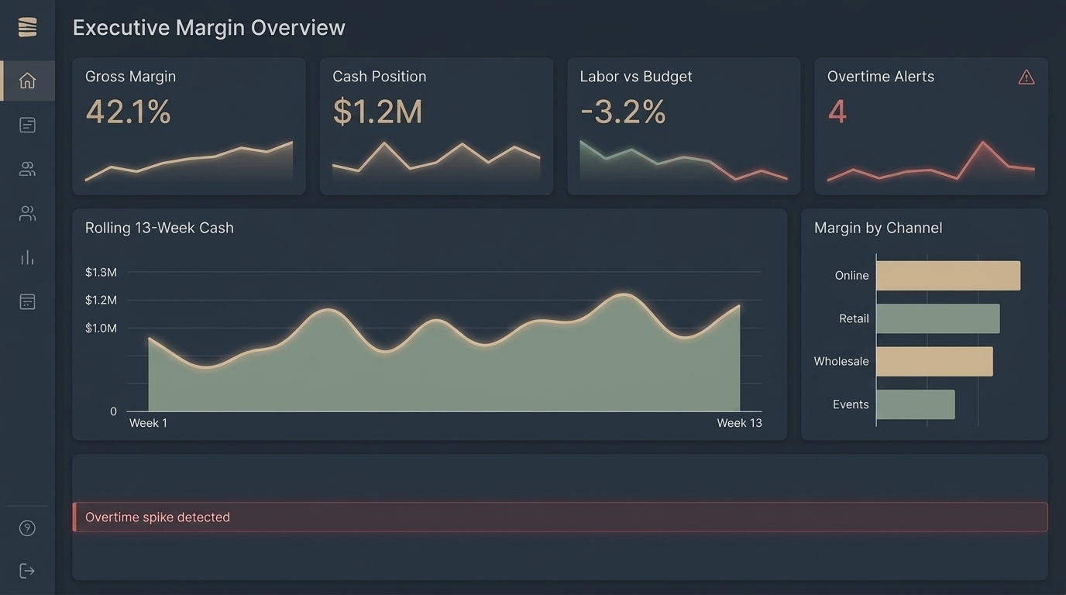Click the Week 13 axis label

pos(740,423)
